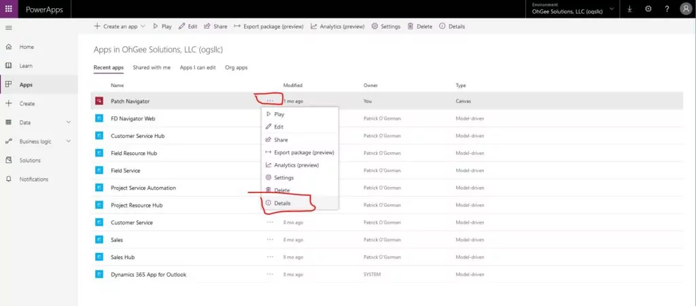The width and height of the screenshot is (696, 306).
Task: Choose Play from the context menu
Action: tap(300, 114)
